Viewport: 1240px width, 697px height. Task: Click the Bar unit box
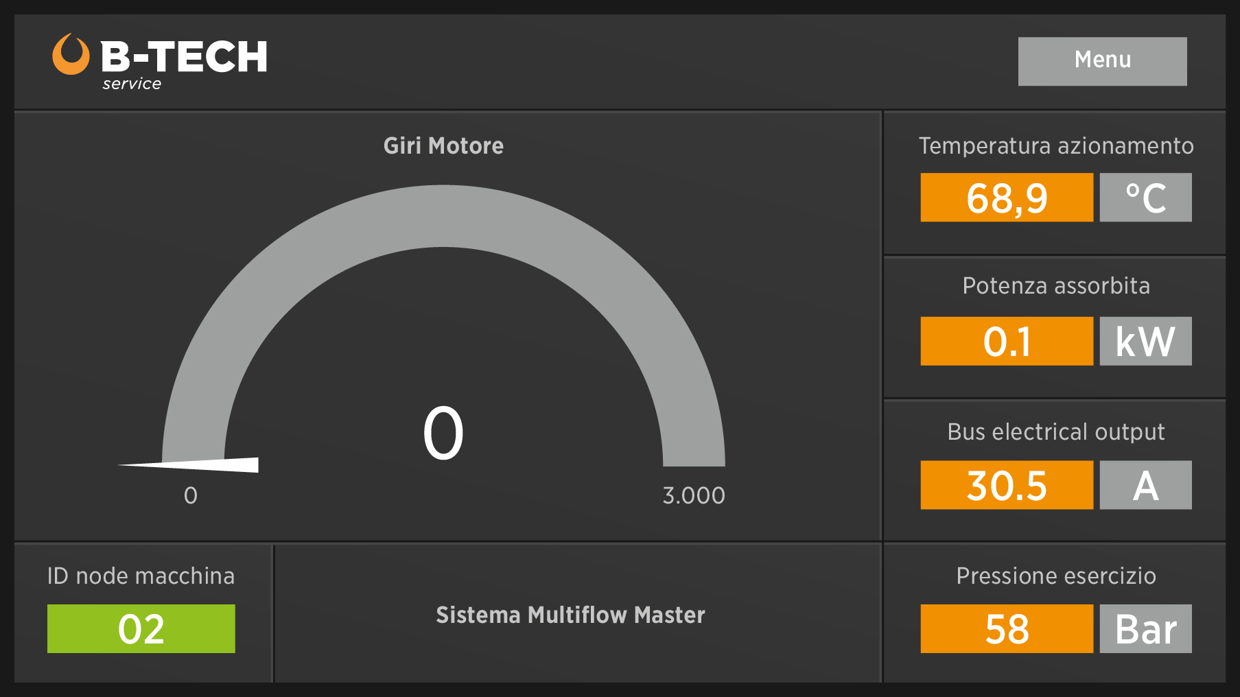[1145, 628]
